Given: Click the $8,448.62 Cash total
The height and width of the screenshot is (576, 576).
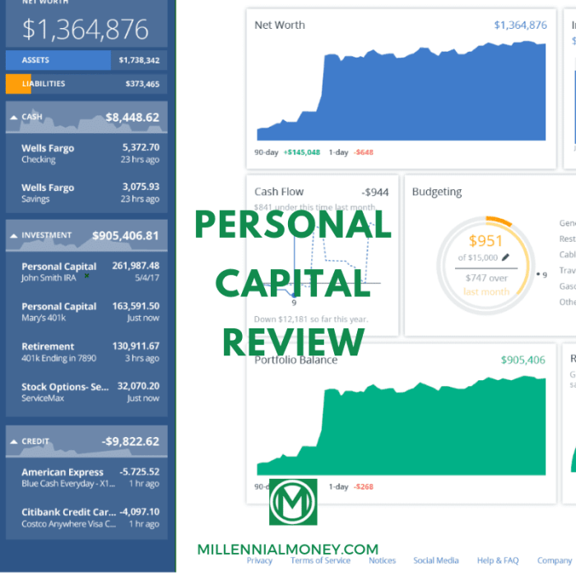Looking at the screenshot, I should coord(132,118).
